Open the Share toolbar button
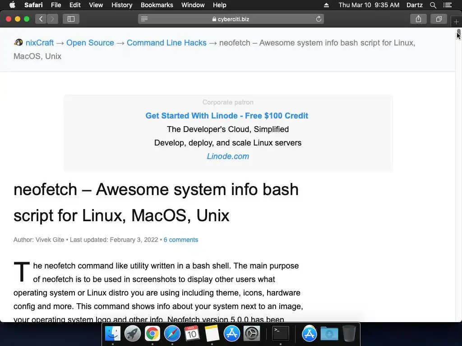462x346 pixels. point(418,19)
